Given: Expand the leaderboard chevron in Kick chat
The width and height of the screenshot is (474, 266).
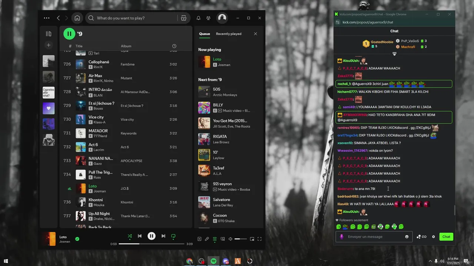Looking at the screenshot, I should pos(394,54).
